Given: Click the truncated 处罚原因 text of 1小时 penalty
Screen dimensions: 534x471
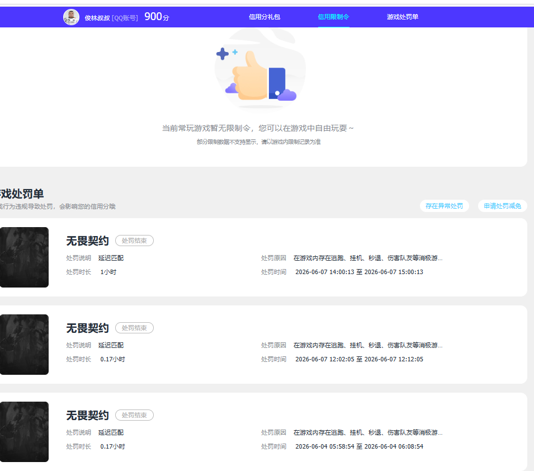Looking at the screenshot, I should 368,258.
